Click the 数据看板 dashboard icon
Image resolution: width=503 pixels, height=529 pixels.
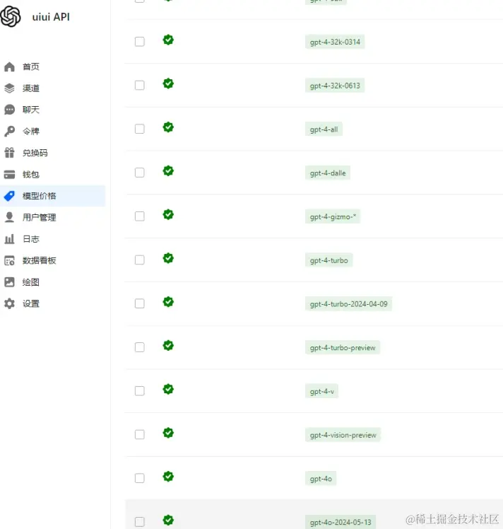coord(9,260)
